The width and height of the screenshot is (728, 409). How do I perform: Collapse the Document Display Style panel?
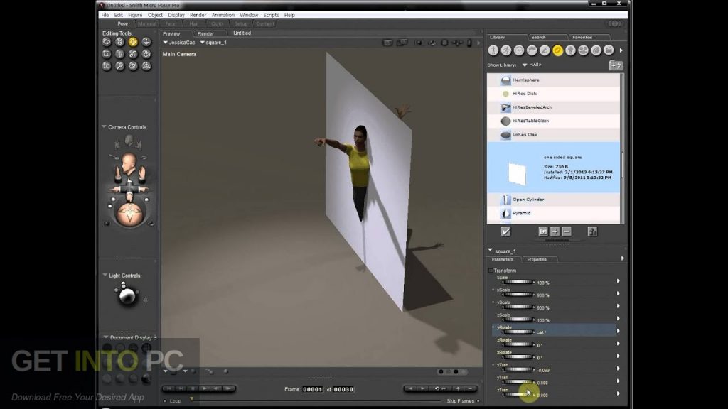click(105, 337)
